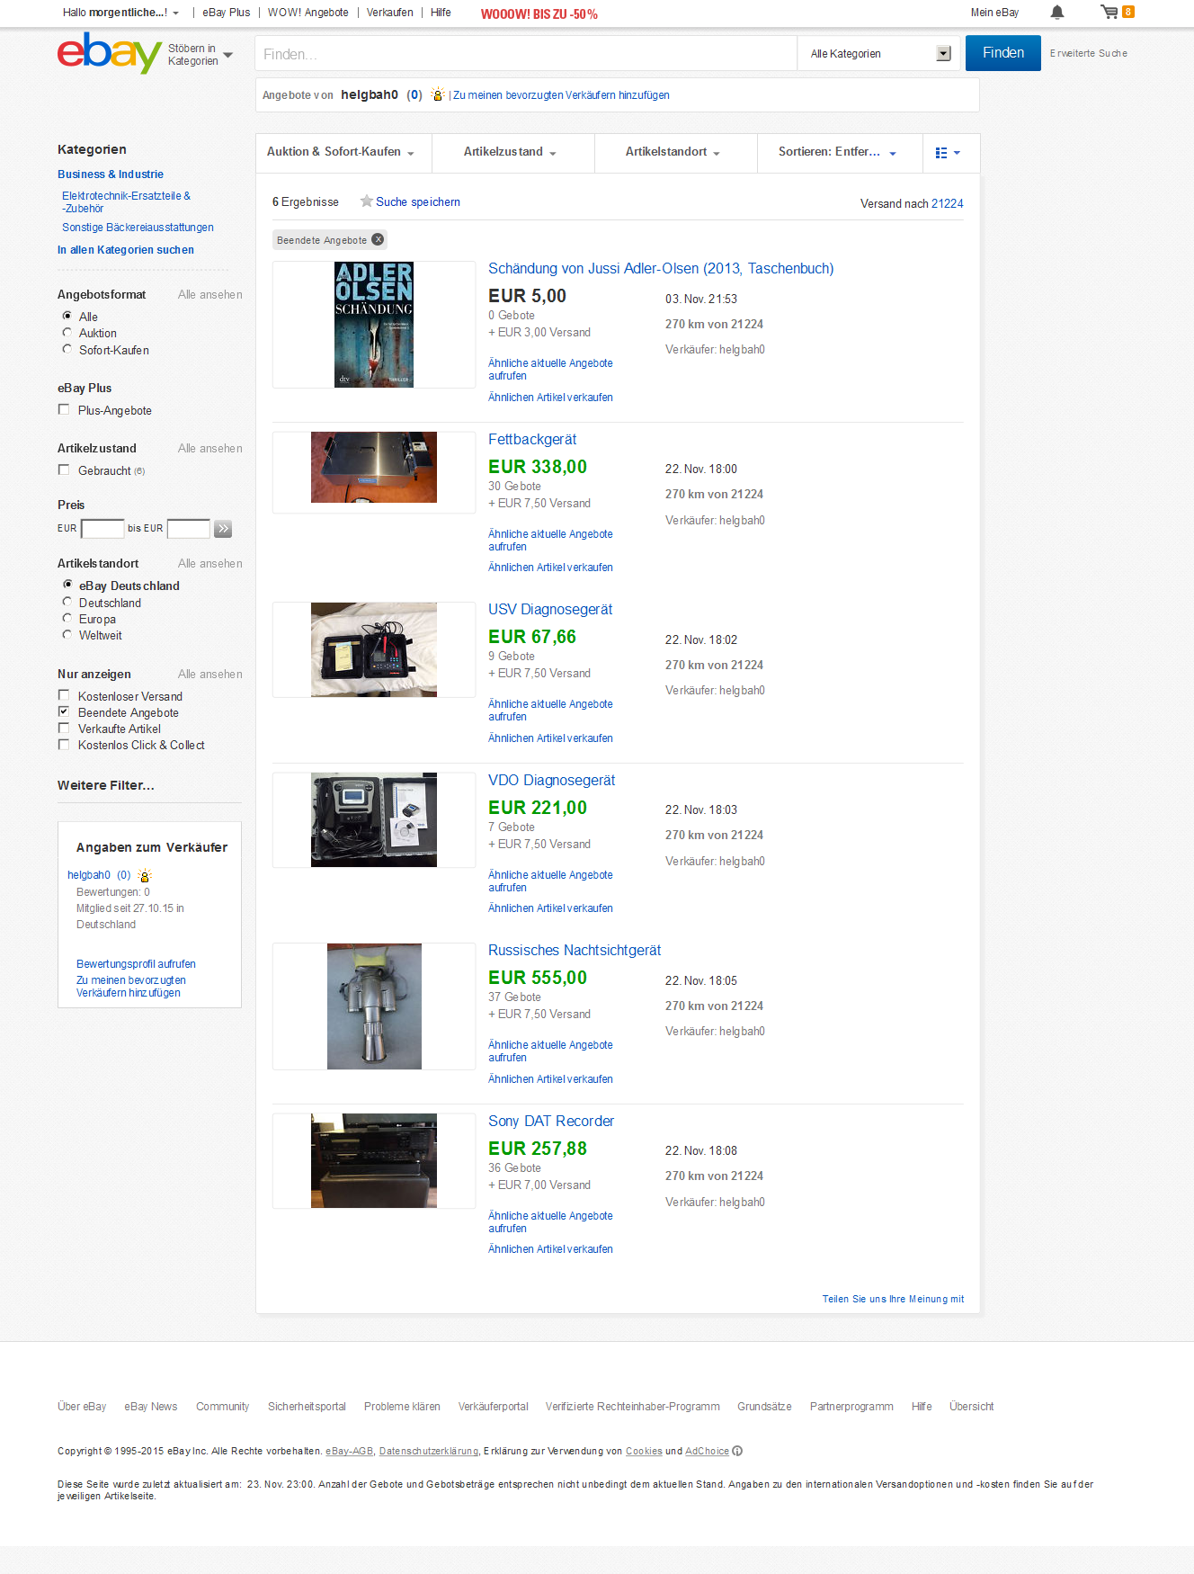Check the Gebraucht condition checkbox
The width and height of the screenshot is (1194, 1574).
(x=64, y=470)
